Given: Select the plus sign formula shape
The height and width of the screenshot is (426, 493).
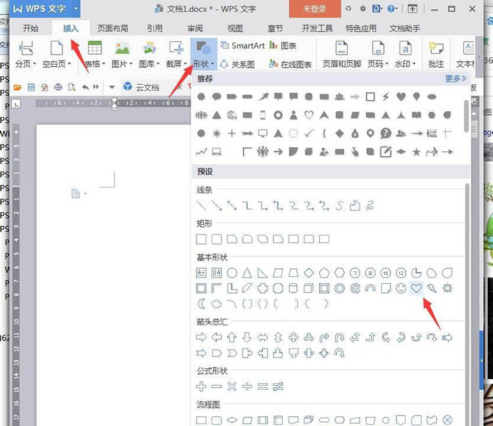Looking at the screenshot, I should click(x=202, y=386).
